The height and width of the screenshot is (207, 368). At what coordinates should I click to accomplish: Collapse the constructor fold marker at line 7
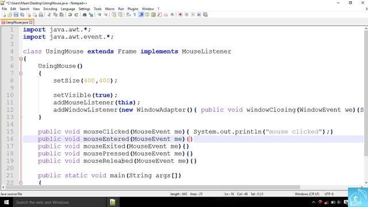[x=21, y=73]
